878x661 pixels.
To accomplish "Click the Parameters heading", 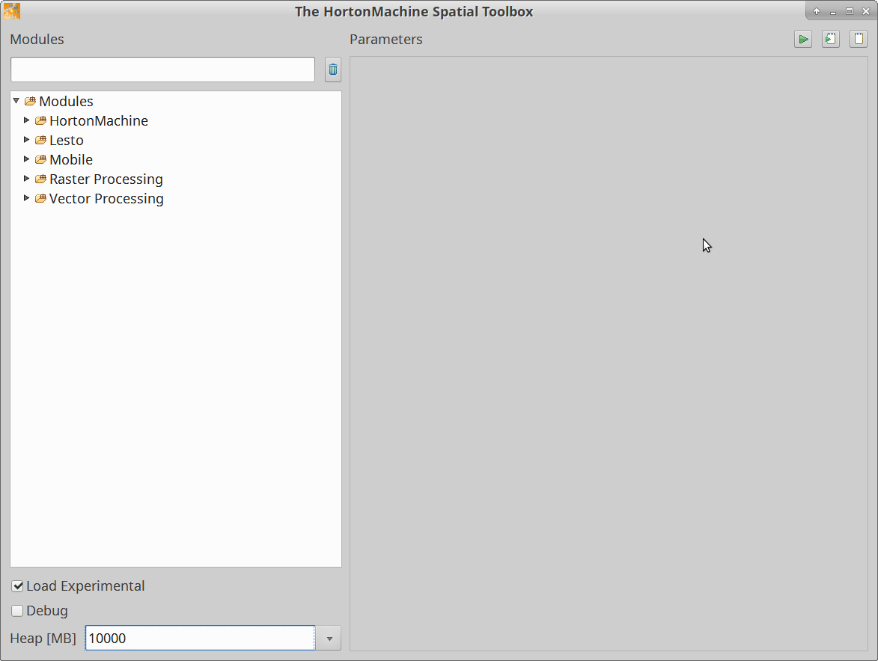I will pyautogui.click(x=385, y=39).
